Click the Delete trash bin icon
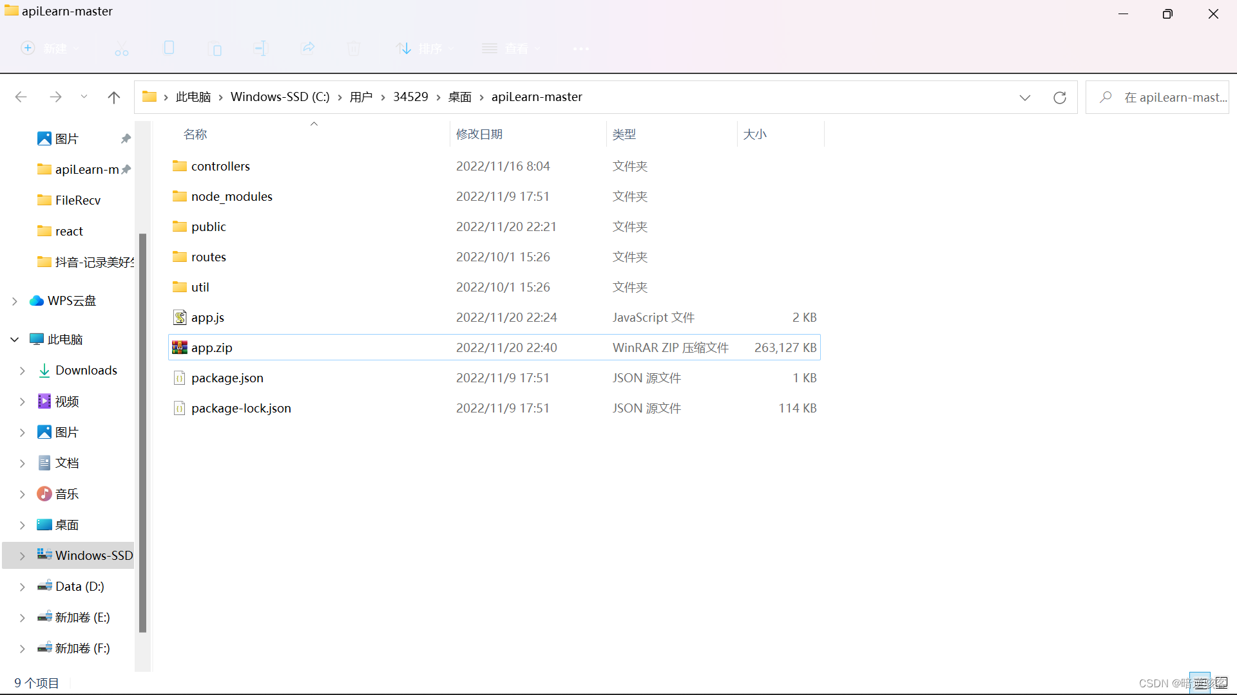Screen dimensions: 1237x695 [354, 49]
